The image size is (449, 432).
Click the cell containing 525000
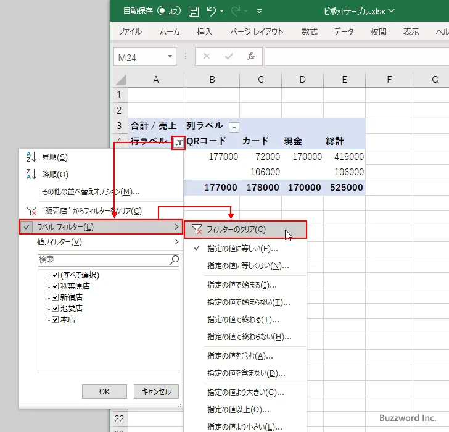[x=345, y=188]
